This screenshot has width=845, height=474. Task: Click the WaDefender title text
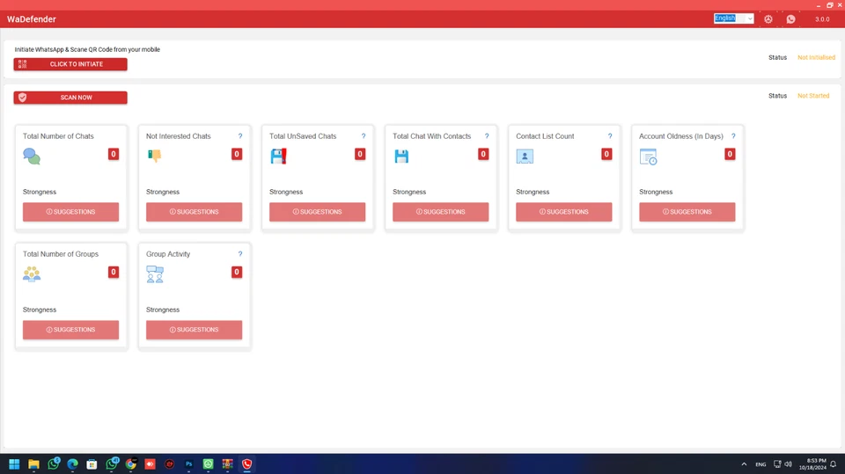(x=32, y=18)
